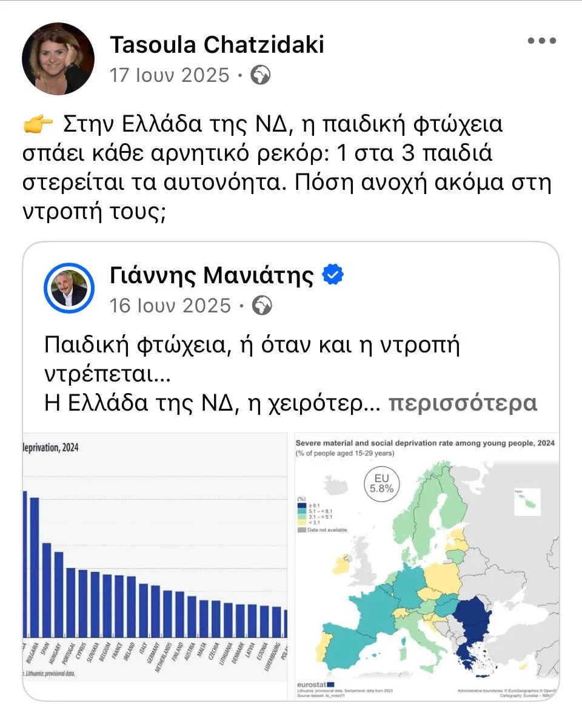This screenshot has width=582, height=717.
Task: Click Tasoula Chatzidaki's profile picture
Action: (x=58, y=59)
